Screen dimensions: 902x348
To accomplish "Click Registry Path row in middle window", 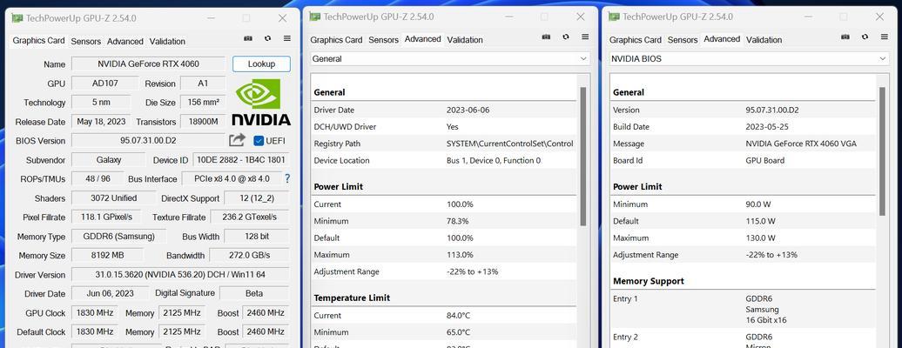I will pos(443,144).
